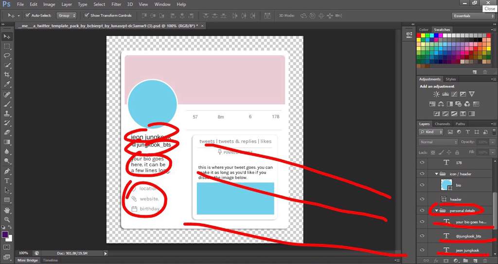Select the Gradient tool

tap(7, 142)
